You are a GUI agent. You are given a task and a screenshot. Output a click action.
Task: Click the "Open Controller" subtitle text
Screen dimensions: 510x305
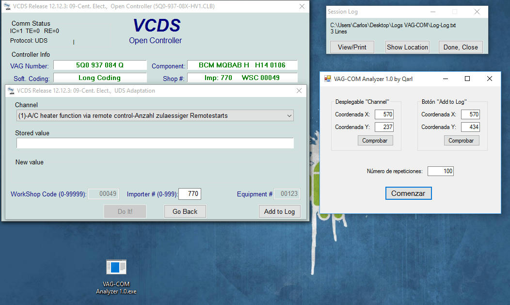click(x=155, y=40)
